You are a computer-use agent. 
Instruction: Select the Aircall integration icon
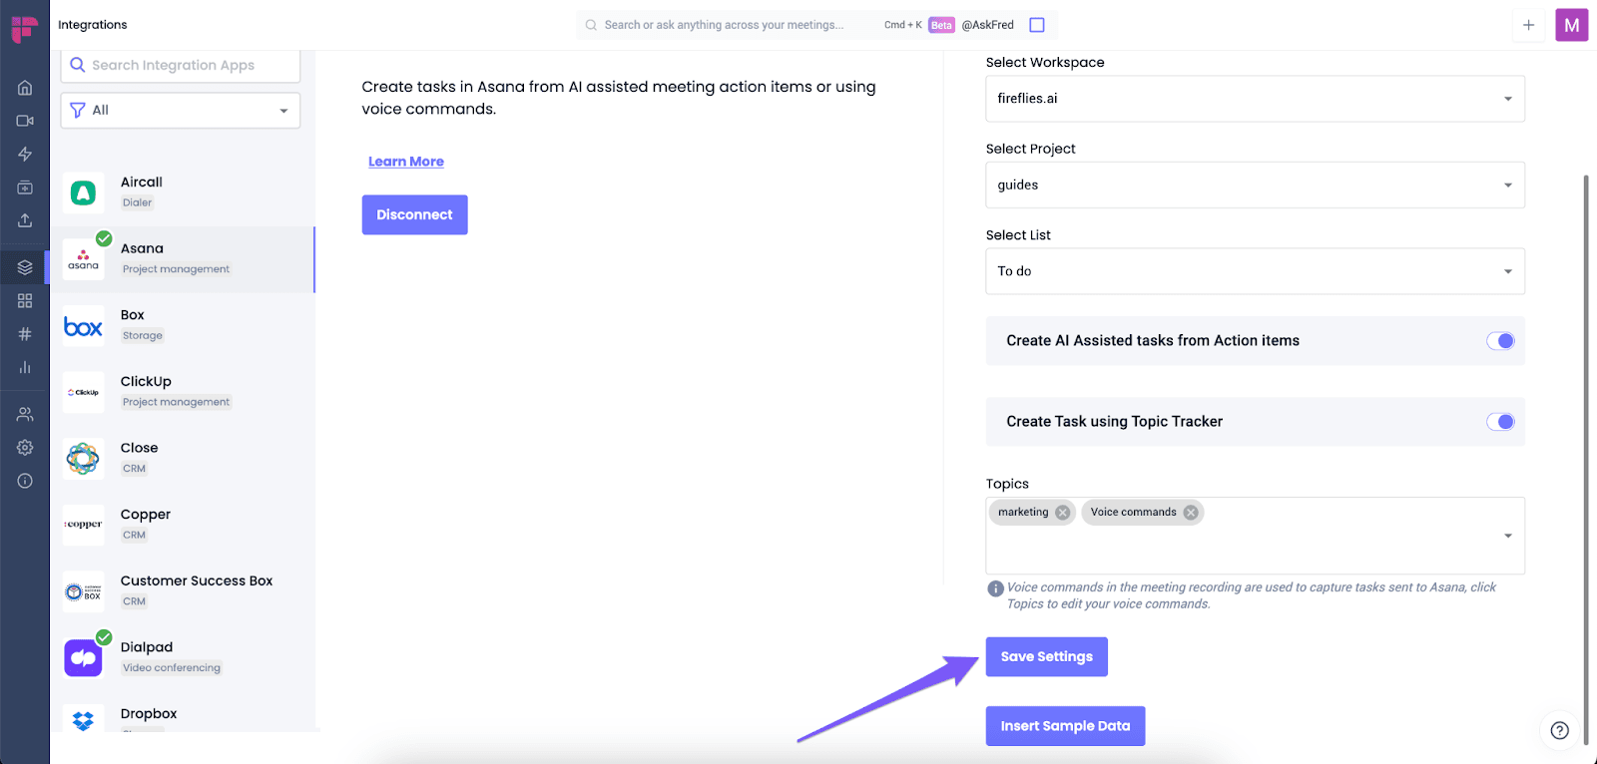tap(84, 192)
